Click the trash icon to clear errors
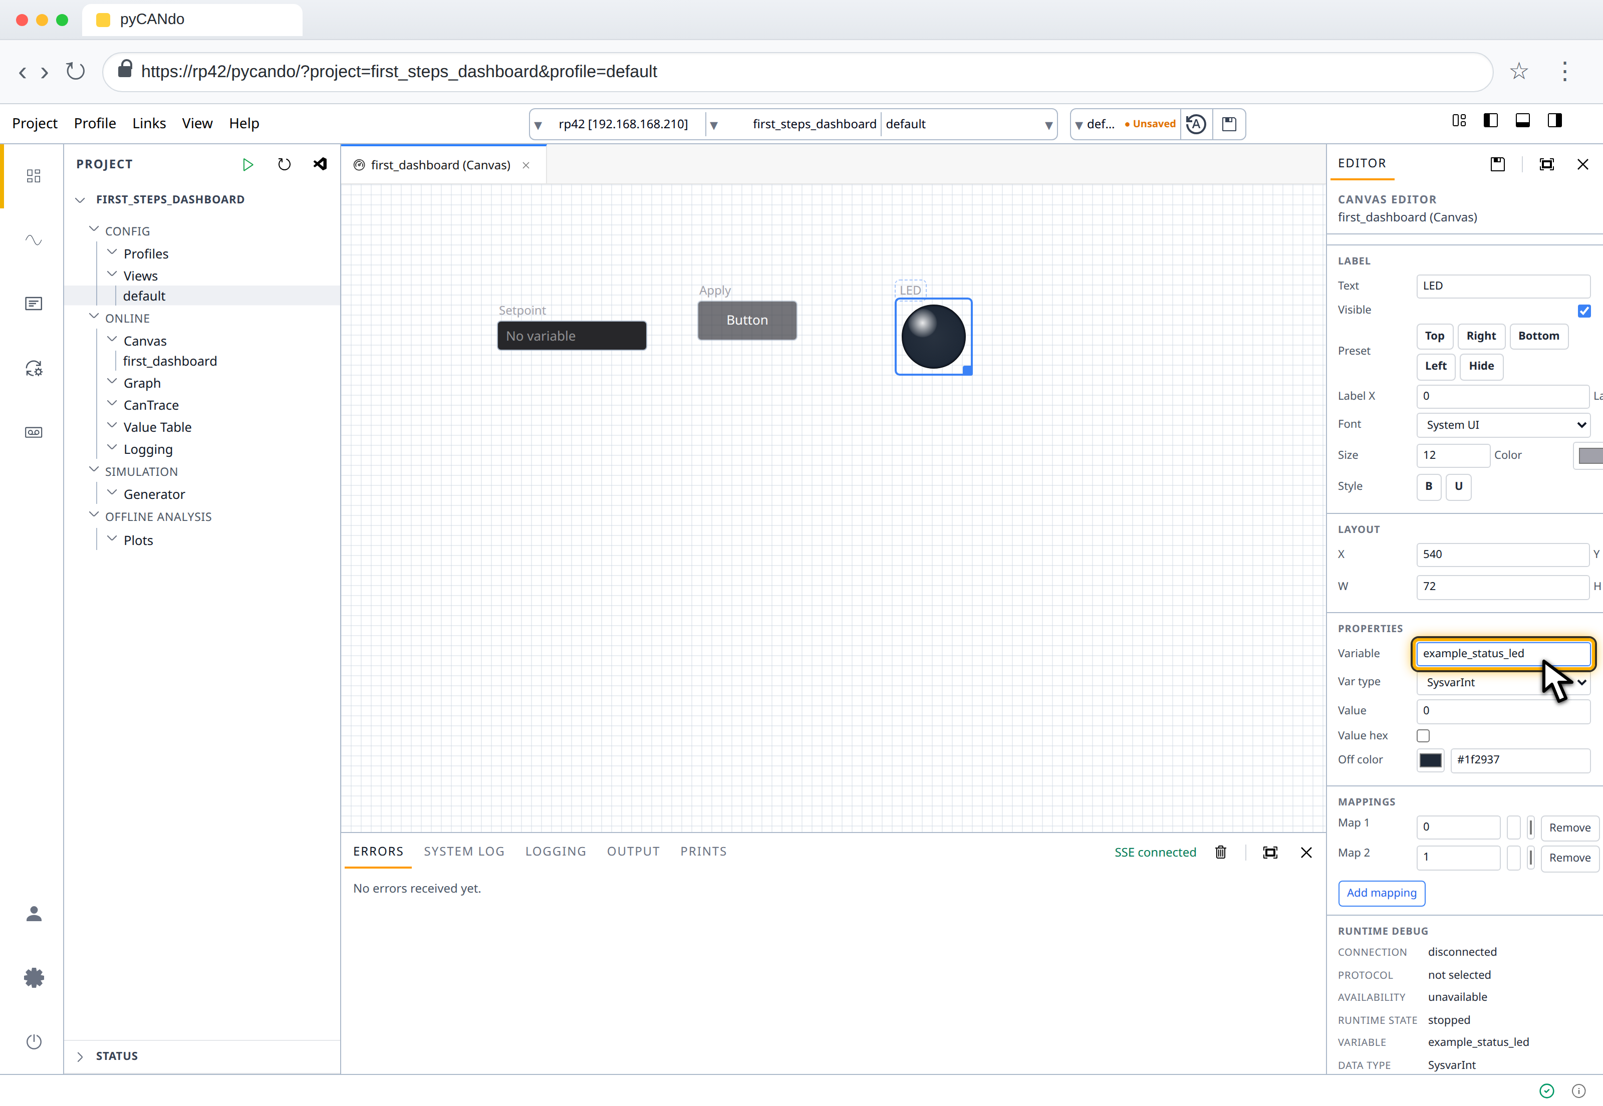The height and width of the screenshot is (1106, 1603). tap(1220, 853)
